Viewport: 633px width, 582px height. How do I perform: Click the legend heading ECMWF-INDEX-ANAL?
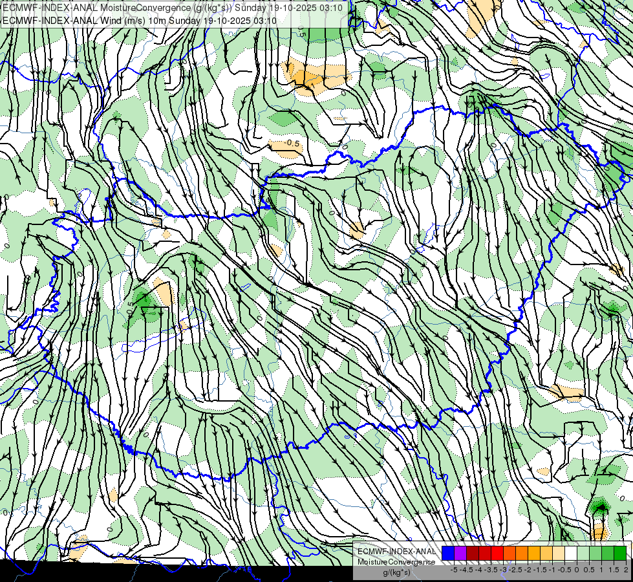[x=396, y=552]
